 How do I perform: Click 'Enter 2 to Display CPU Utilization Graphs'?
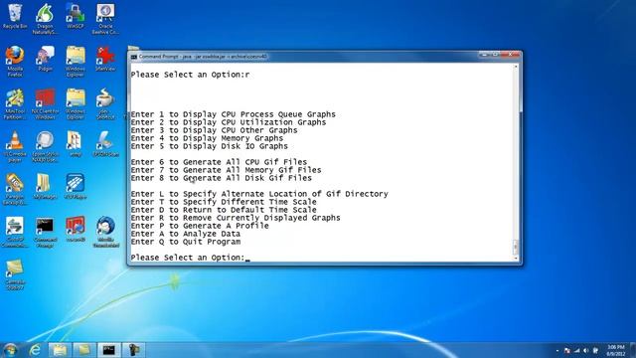click(229, 122)
